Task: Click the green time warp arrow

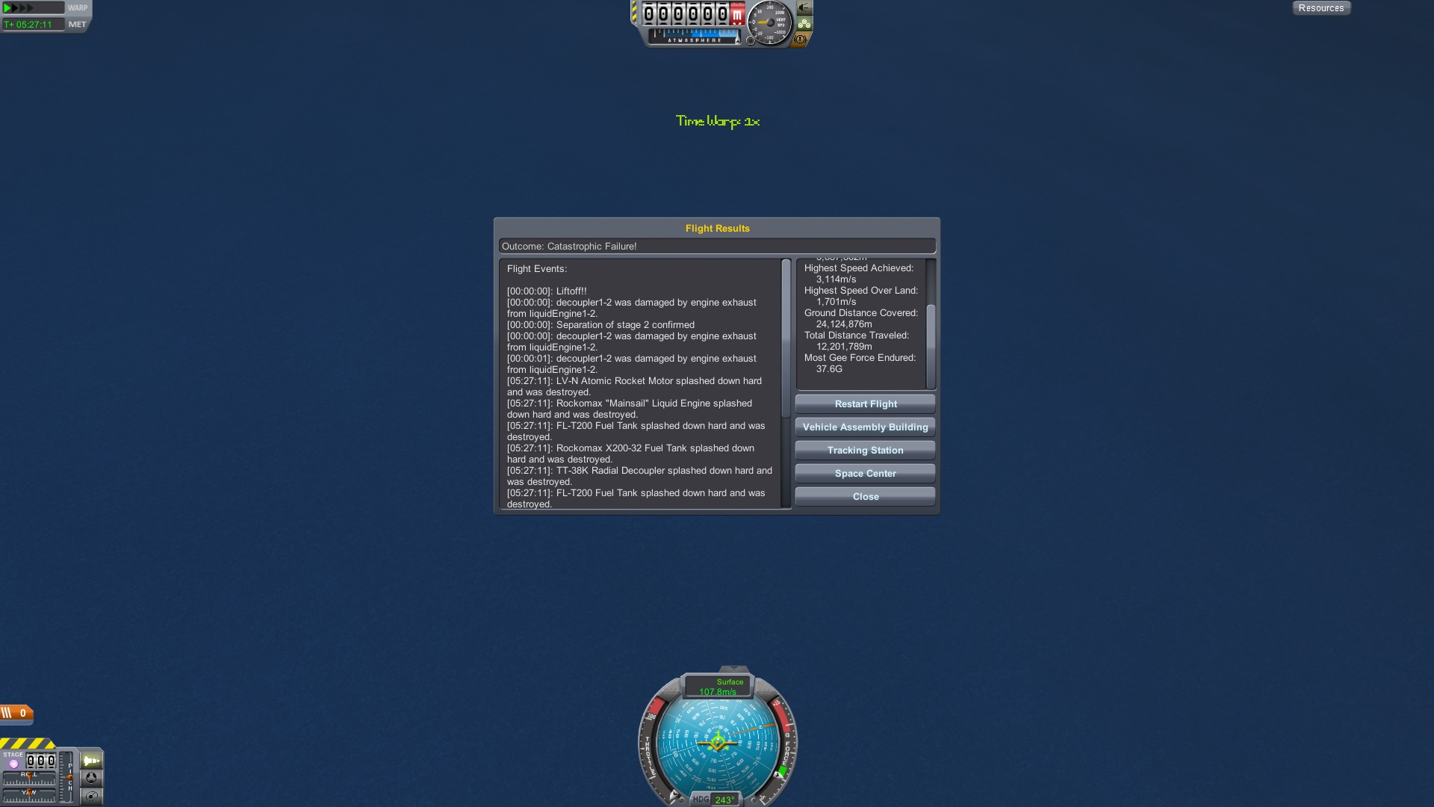Action: (7, 7)
